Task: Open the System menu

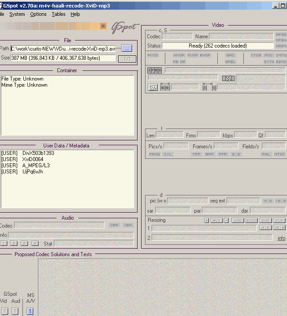Action: (17, 15)
